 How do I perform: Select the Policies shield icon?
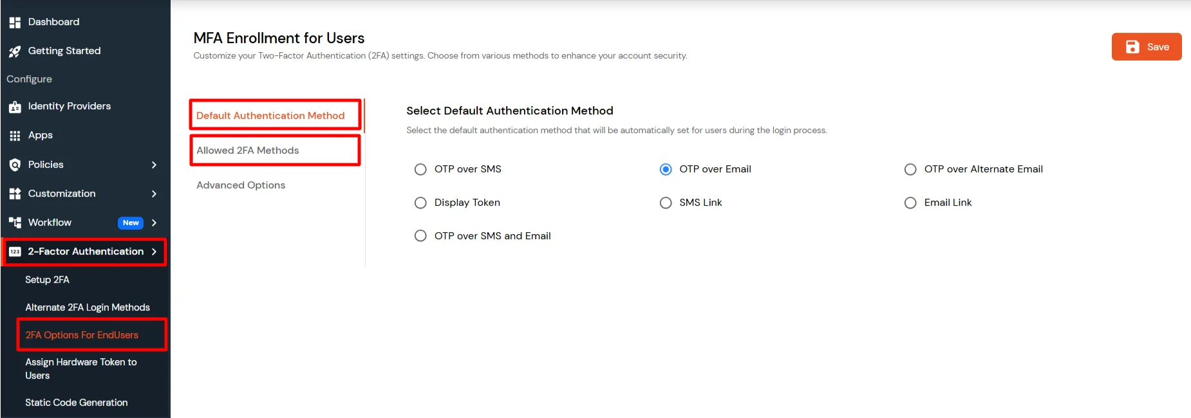(x=15, y=165)
